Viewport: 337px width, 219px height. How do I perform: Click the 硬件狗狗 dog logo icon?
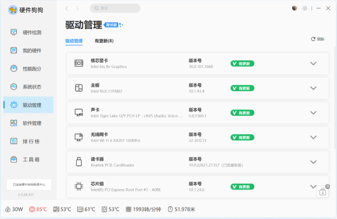pyautogui.click(x=13, y=10)
